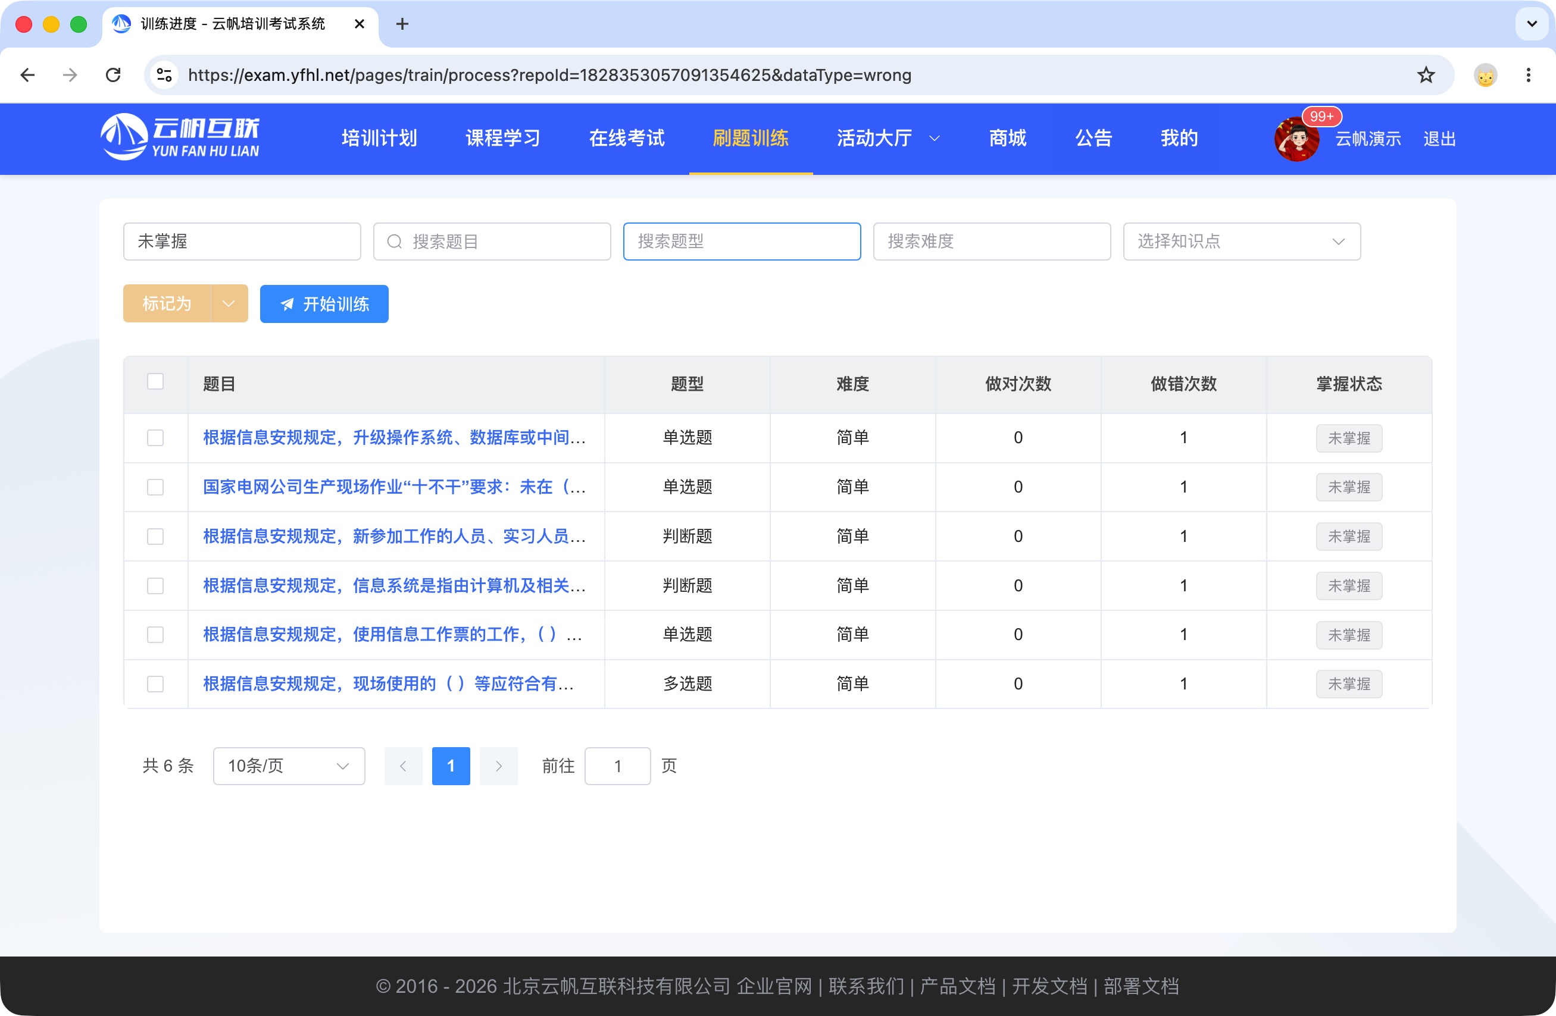Go back to the previous page

point(27,75)
